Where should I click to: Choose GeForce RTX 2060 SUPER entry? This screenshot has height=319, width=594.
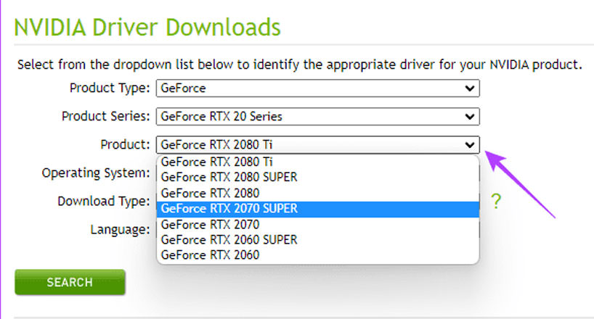tap(317, 240)
